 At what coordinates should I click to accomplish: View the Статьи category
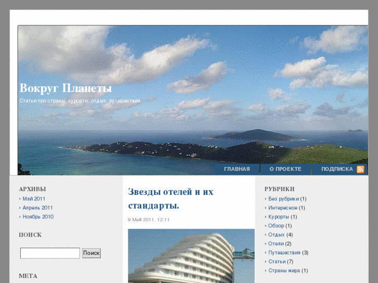[277, 262]
